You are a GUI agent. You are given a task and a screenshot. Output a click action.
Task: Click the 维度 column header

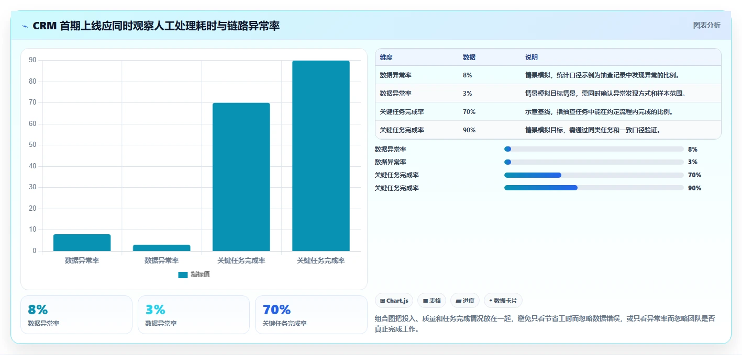386,58
